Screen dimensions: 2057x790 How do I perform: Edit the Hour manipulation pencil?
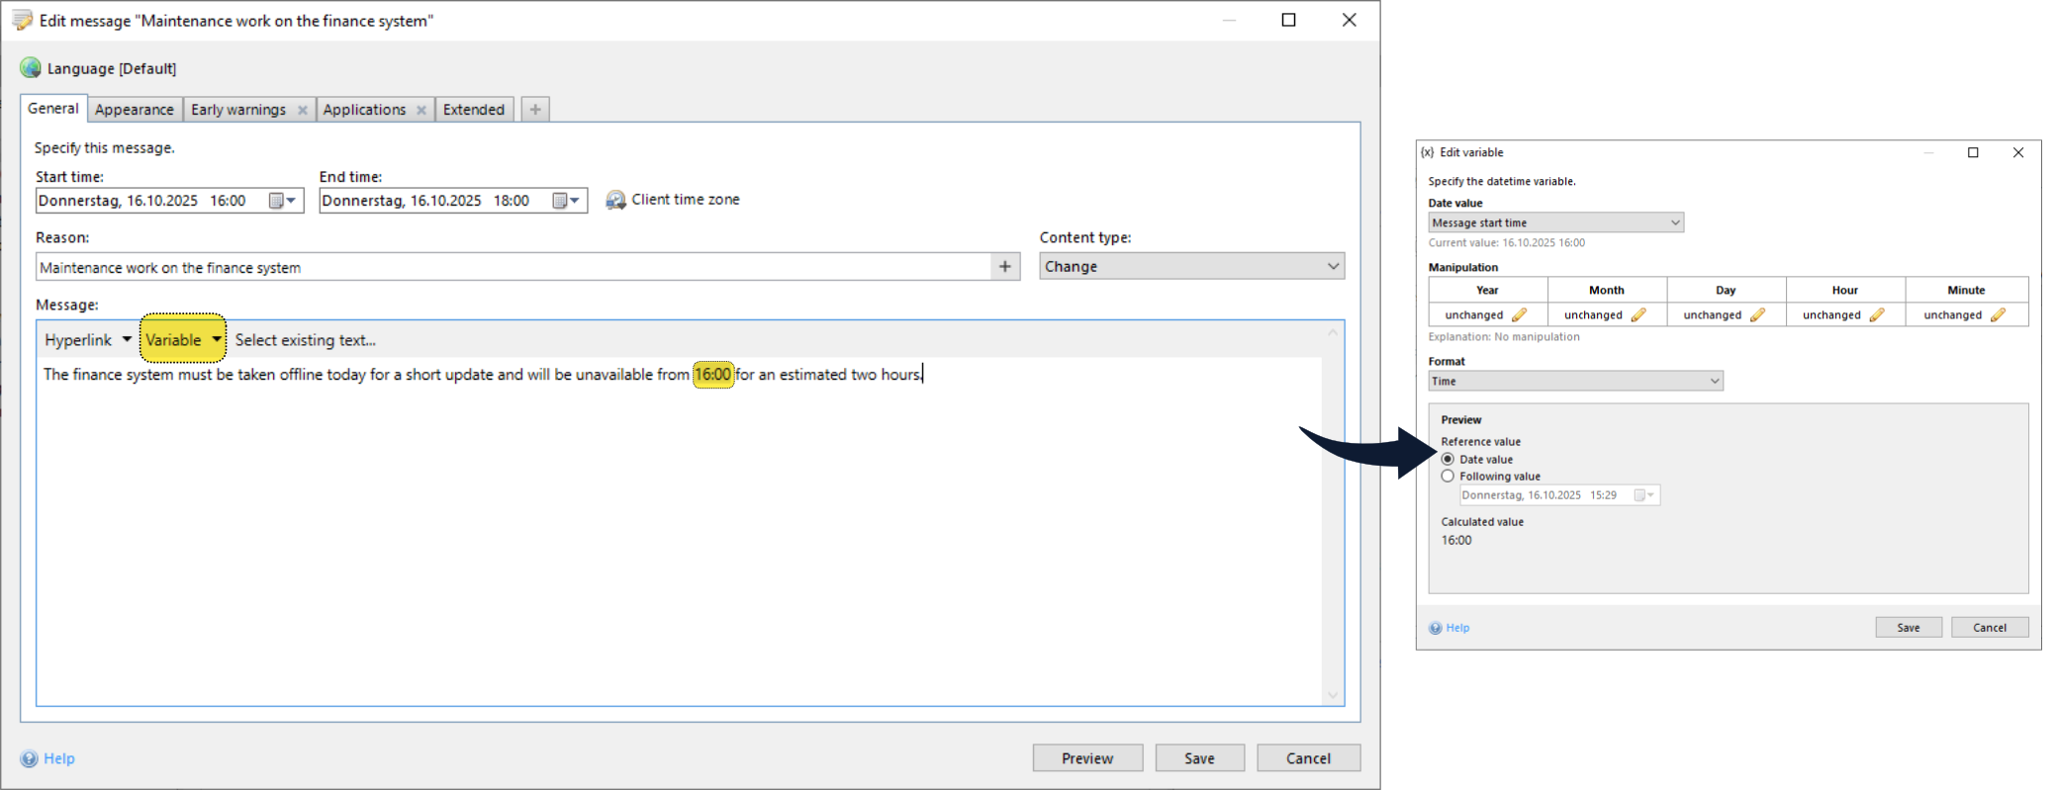tap(1877, 315)
